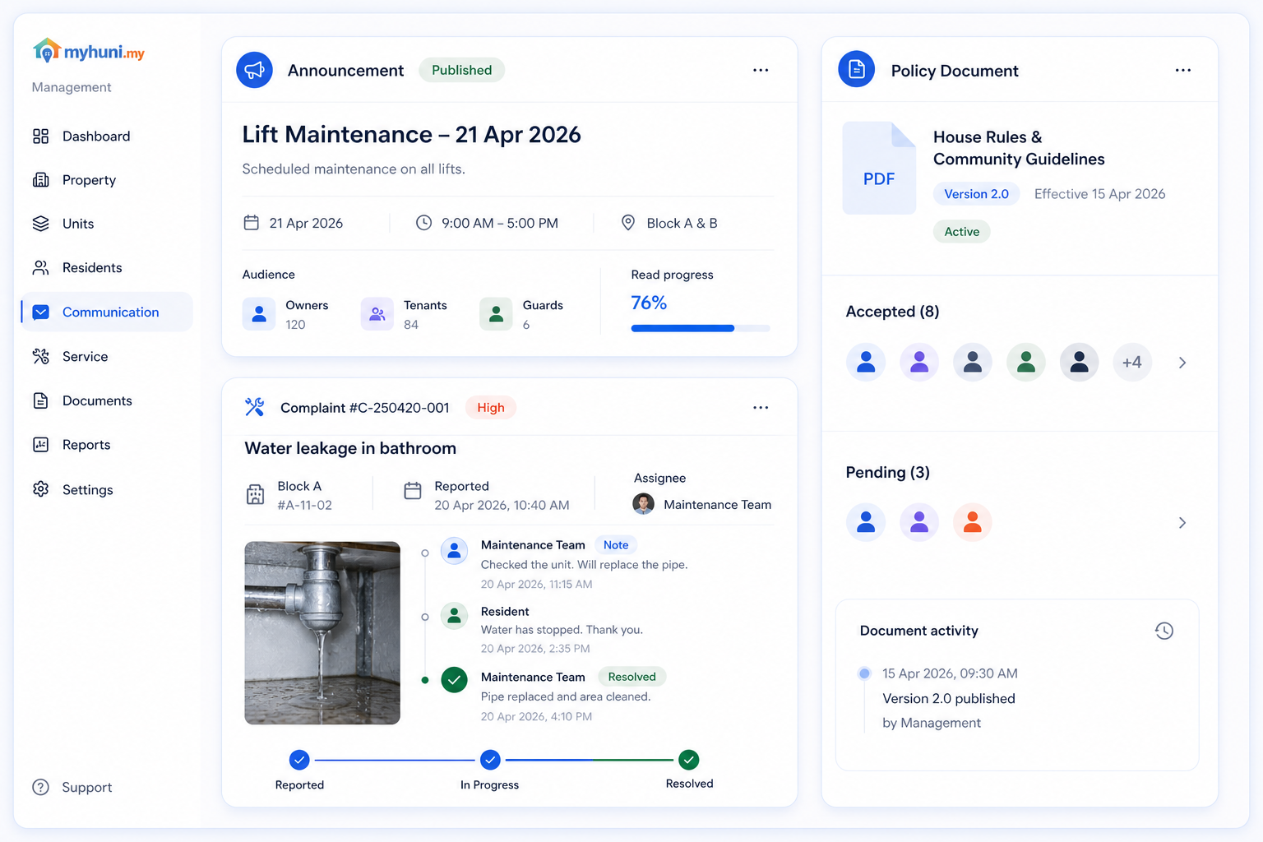Click the dark navy avatar in Accepted
Image resolution: width=1263 pixels, height=842 pixels.
(1080, 363)
